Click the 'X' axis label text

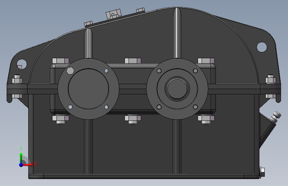36,163
